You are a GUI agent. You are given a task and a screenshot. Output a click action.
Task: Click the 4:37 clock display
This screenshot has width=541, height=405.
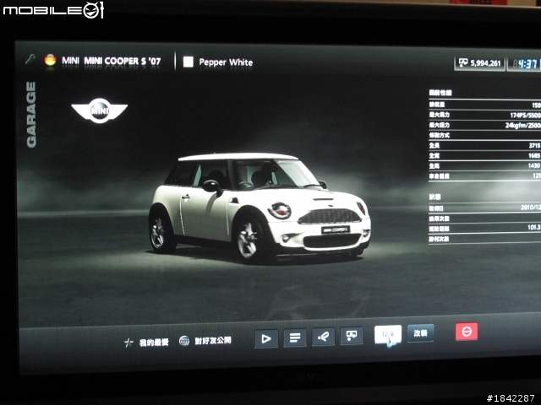(x=527, y=64)
